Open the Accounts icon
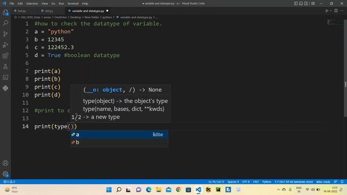The height and width of the screenshot is (195, 347). pos(5,163)
